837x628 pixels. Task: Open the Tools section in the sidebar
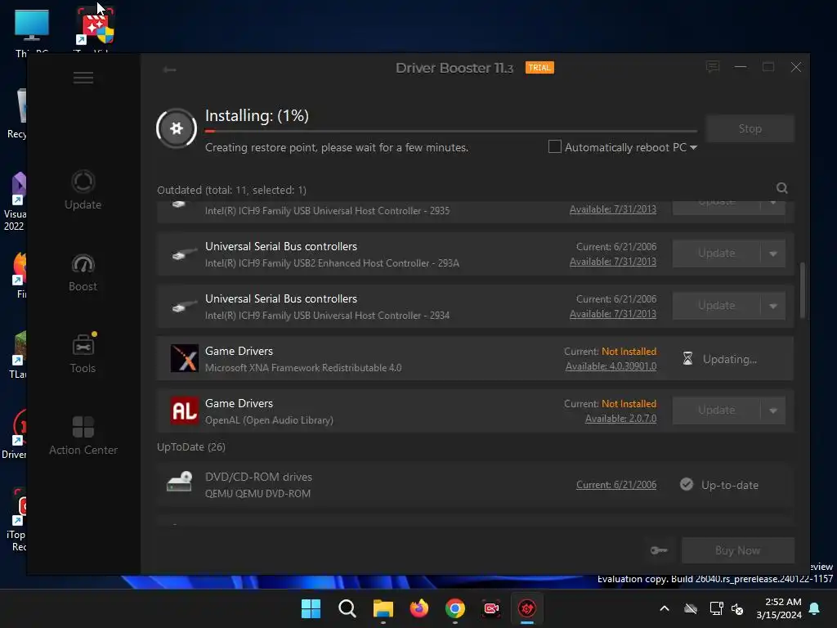coord(83,353)
